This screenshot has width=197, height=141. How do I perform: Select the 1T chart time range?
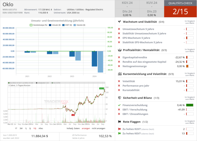(x=16, y=128)
